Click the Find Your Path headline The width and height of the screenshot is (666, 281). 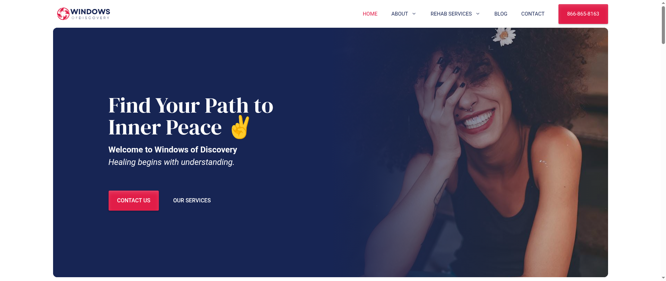[x=191, y=116]
